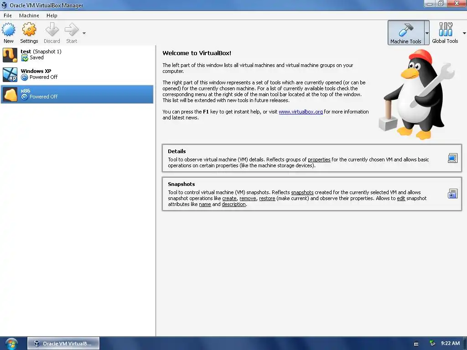Click the Details heading

176,151
